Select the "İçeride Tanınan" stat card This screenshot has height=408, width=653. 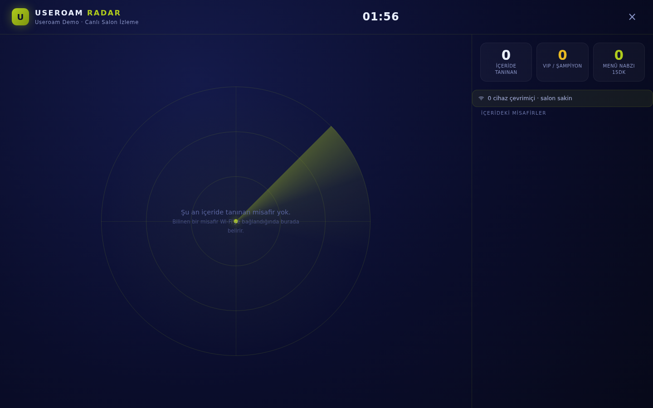[506, 62]
